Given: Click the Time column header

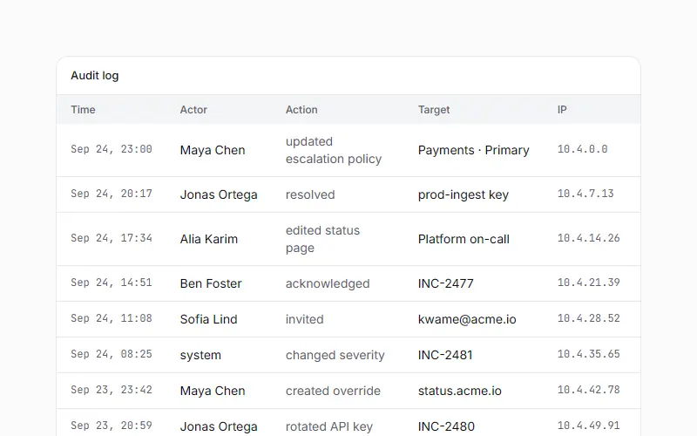Looking at the screenshot, I should (x=83, y=110).
